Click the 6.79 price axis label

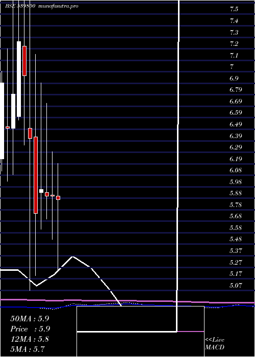coord(236,90)
